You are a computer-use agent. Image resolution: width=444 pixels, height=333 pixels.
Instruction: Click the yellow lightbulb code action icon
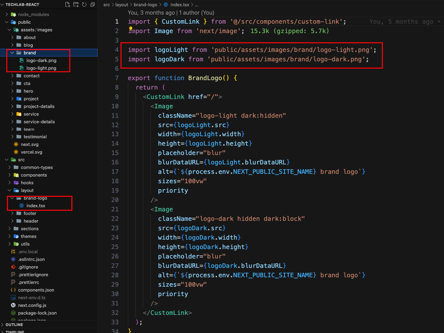click(131, 29)
